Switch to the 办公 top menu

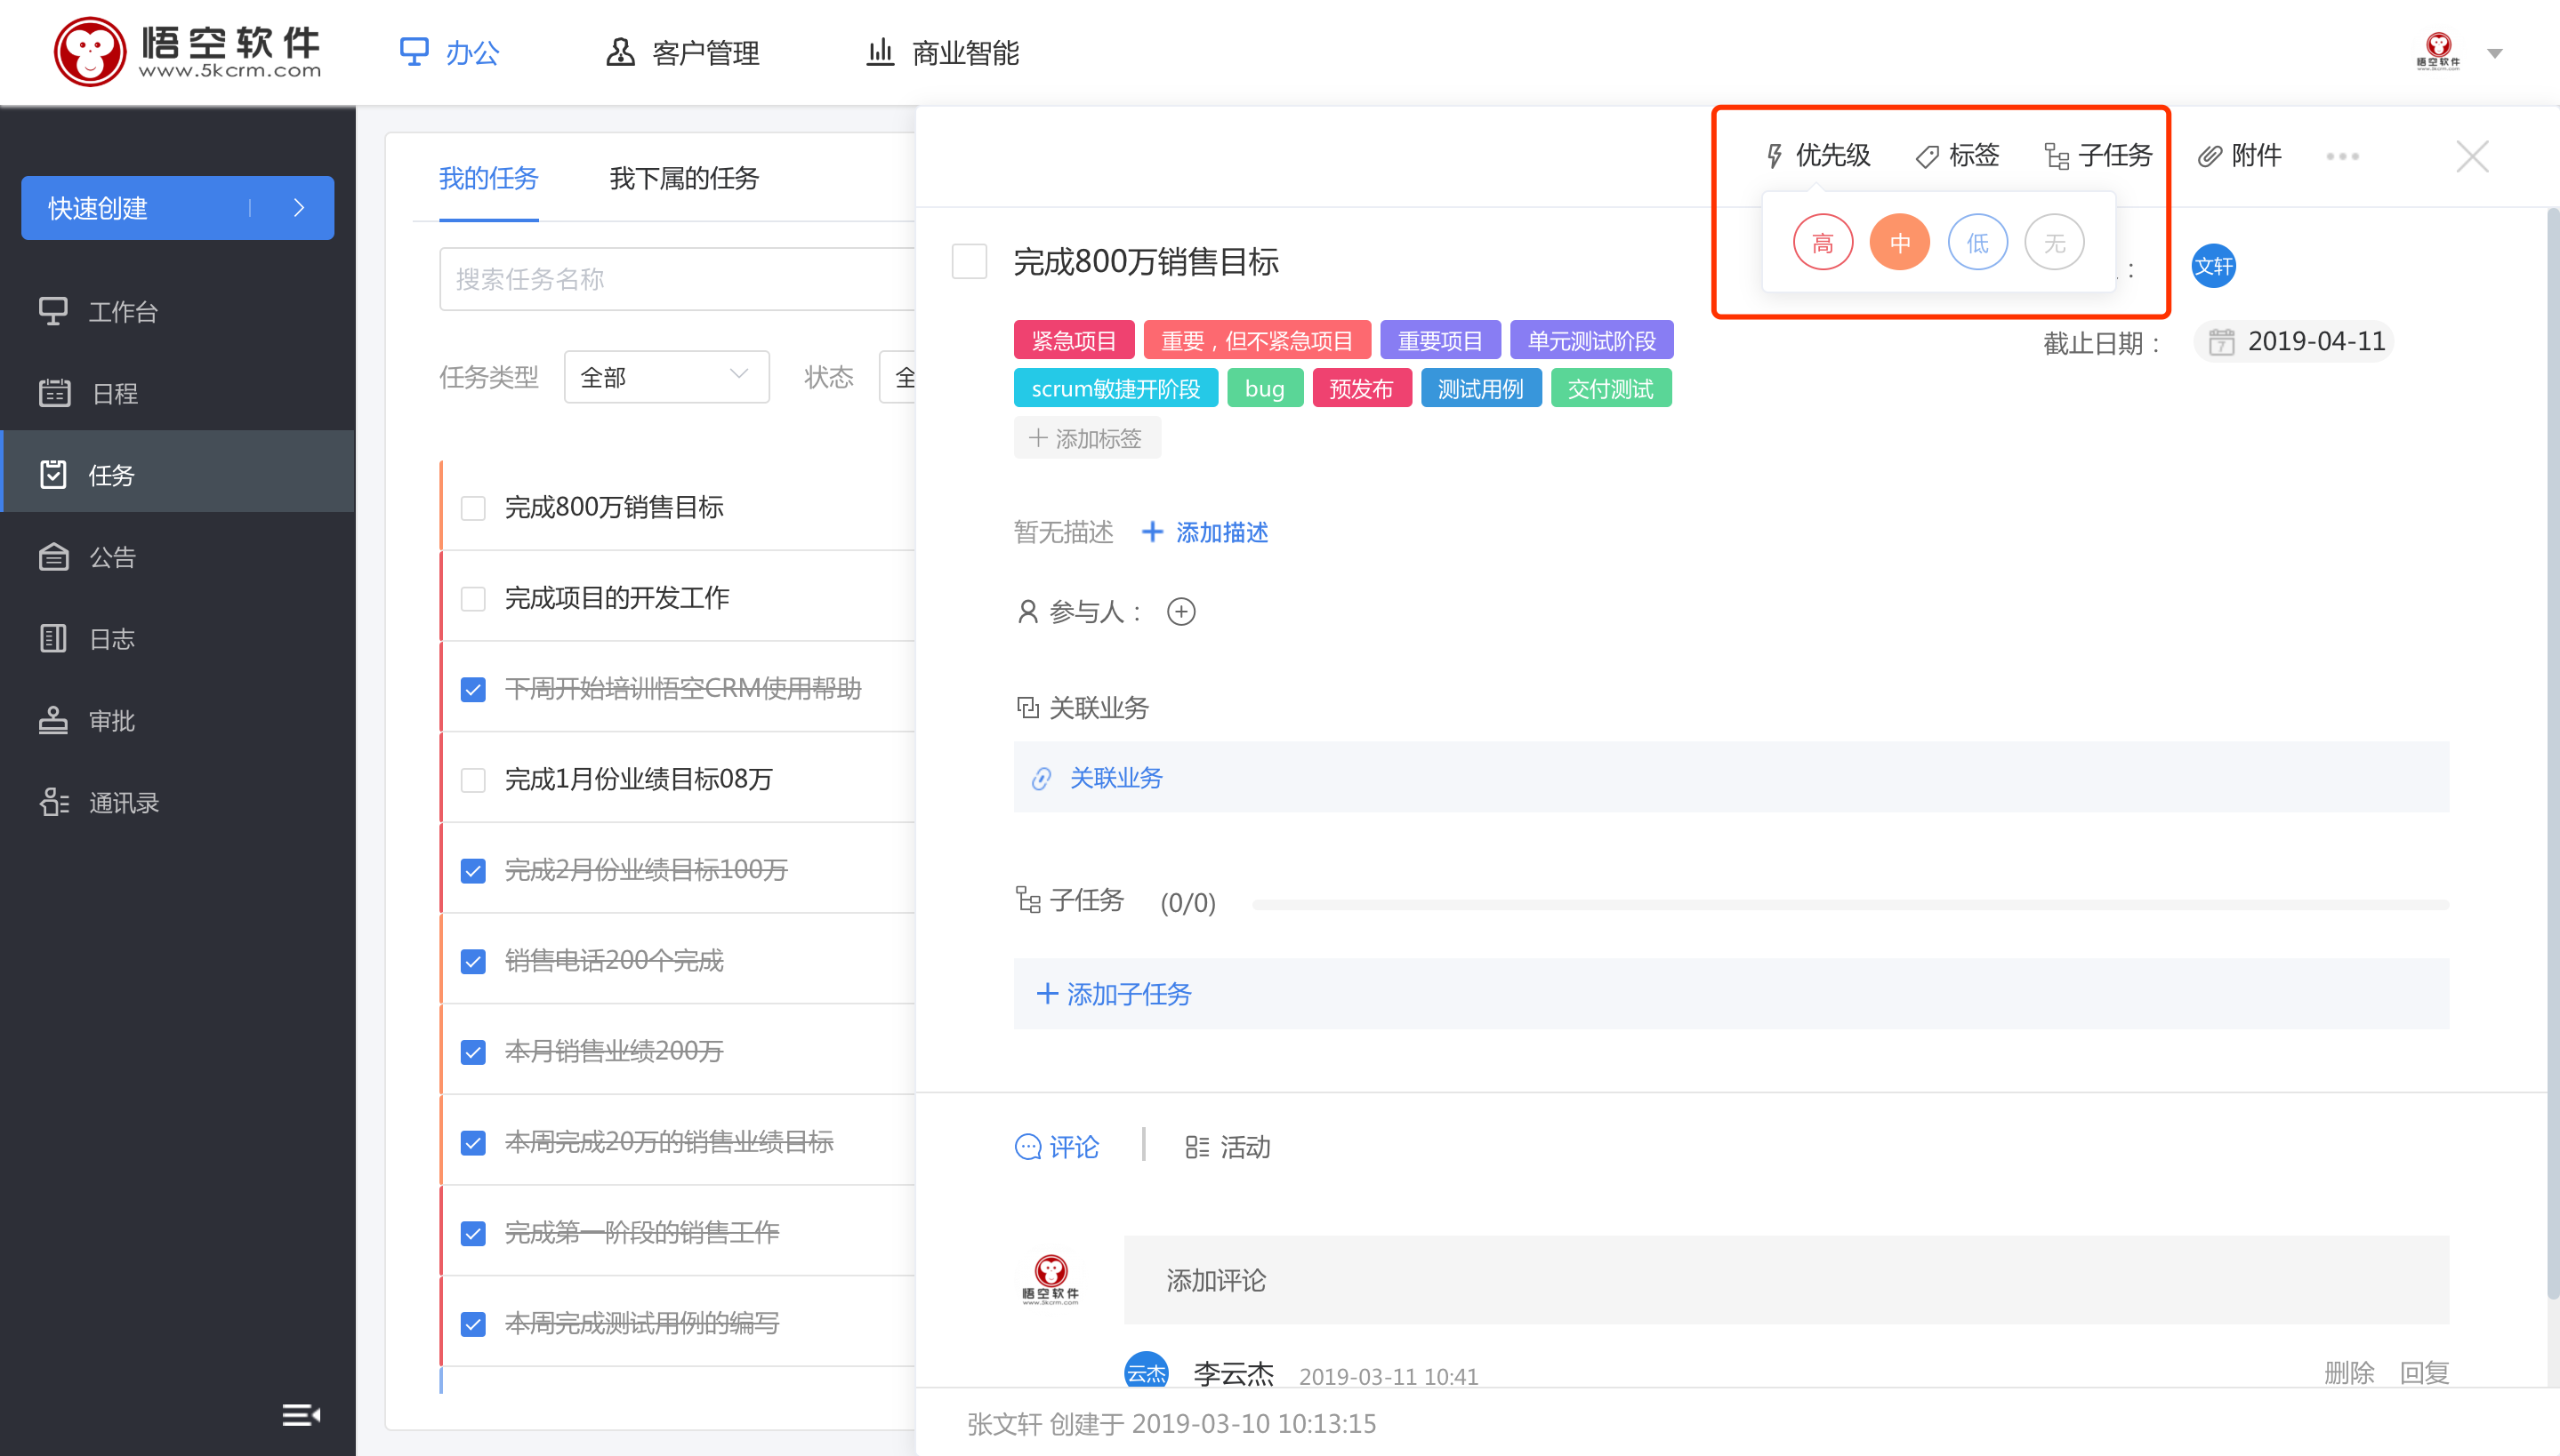449,52
